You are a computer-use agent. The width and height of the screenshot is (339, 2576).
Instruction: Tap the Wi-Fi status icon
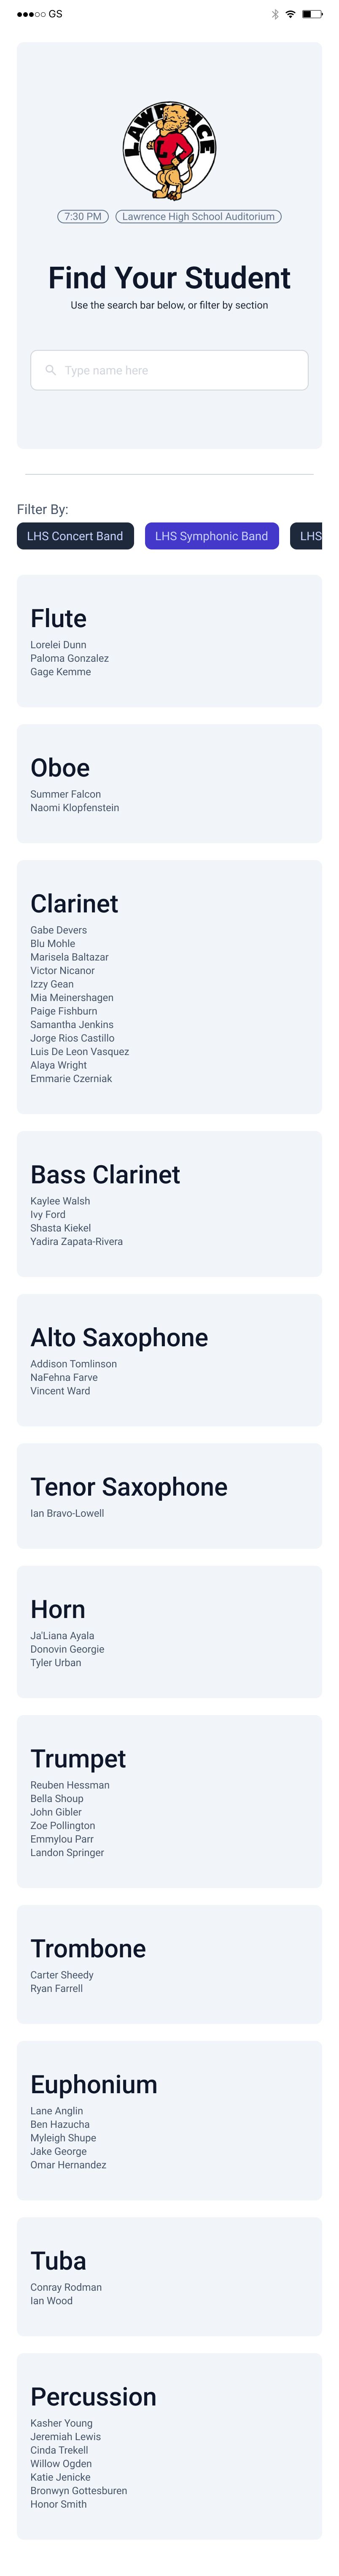pyautogui.click(x=290, y=14)
